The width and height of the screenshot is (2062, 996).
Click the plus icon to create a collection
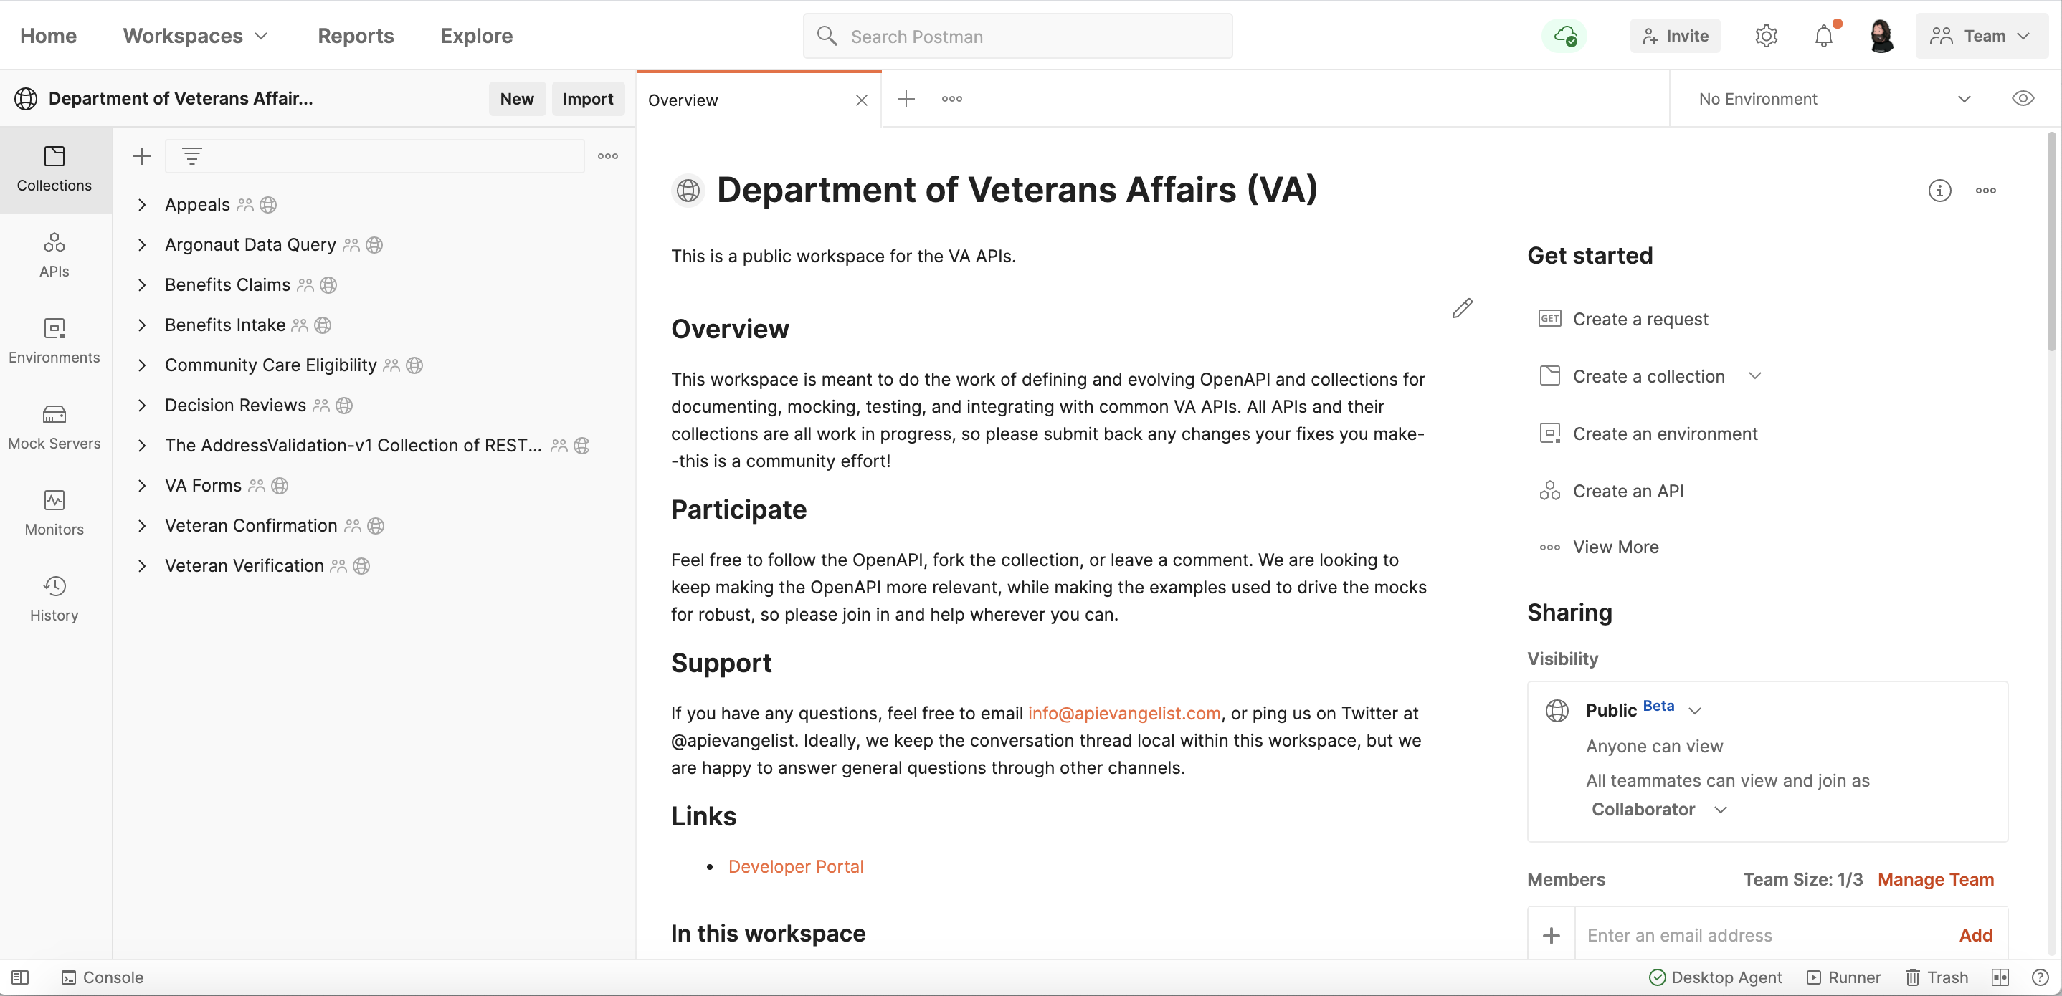142,156
